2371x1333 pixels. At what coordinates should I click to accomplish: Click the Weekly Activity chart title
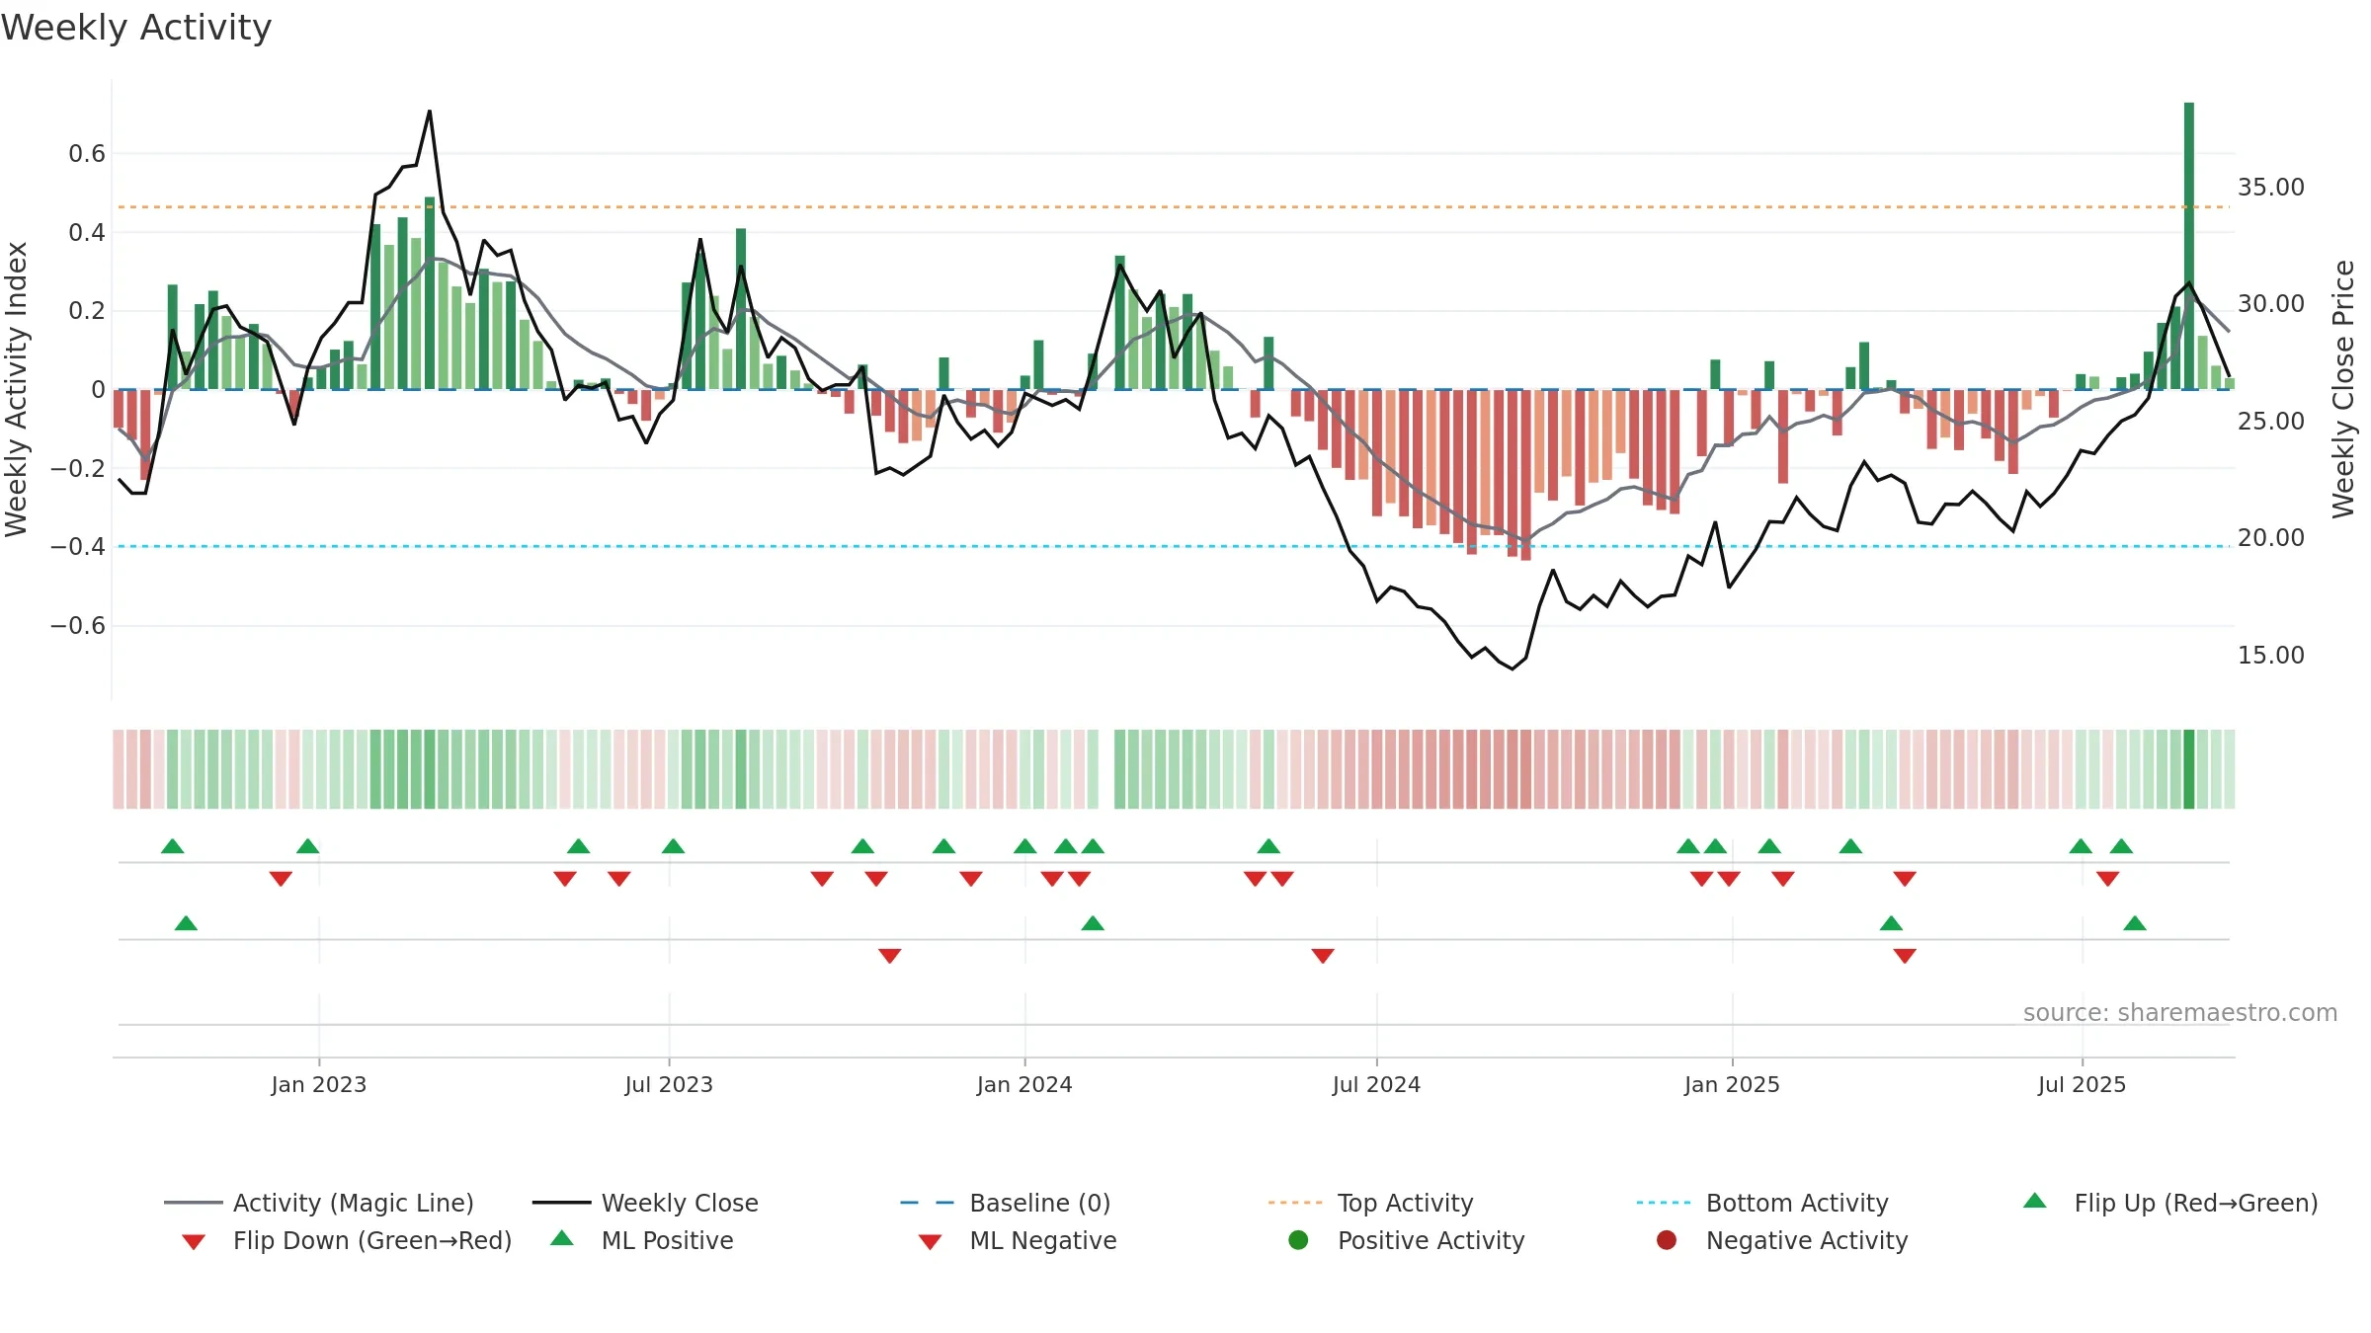[x=136, y=28]
